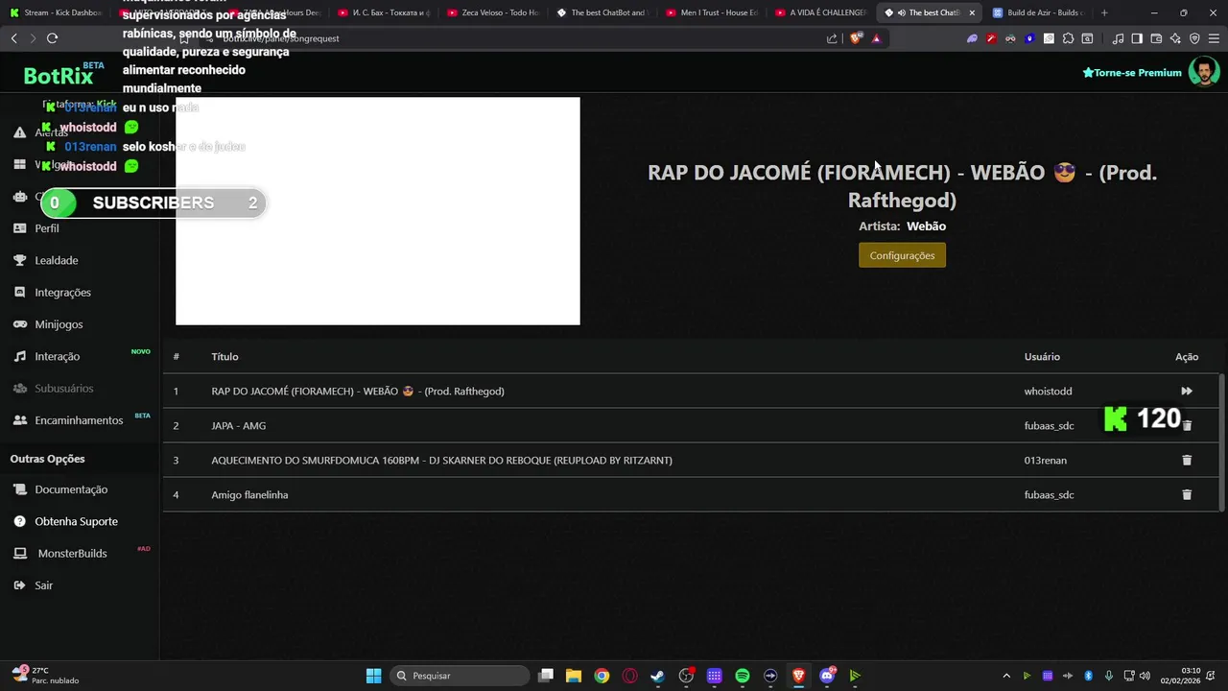Click the Torne-se Premium link
This screenshot has width=1228, height=691.
[1132, 72]
